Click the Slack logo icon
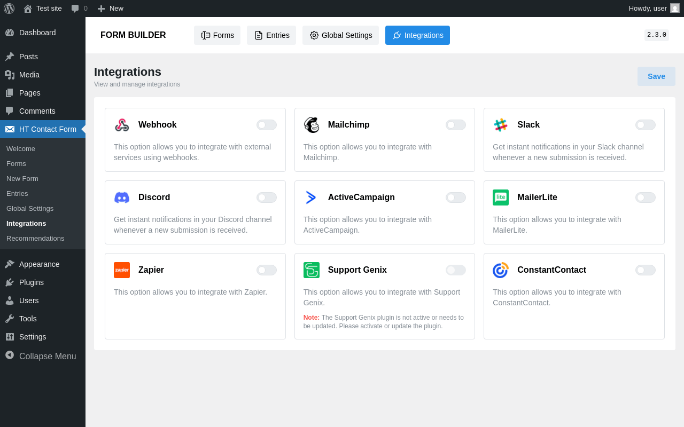The width and height of the screenshot is (684, 427). pos(501,125)
